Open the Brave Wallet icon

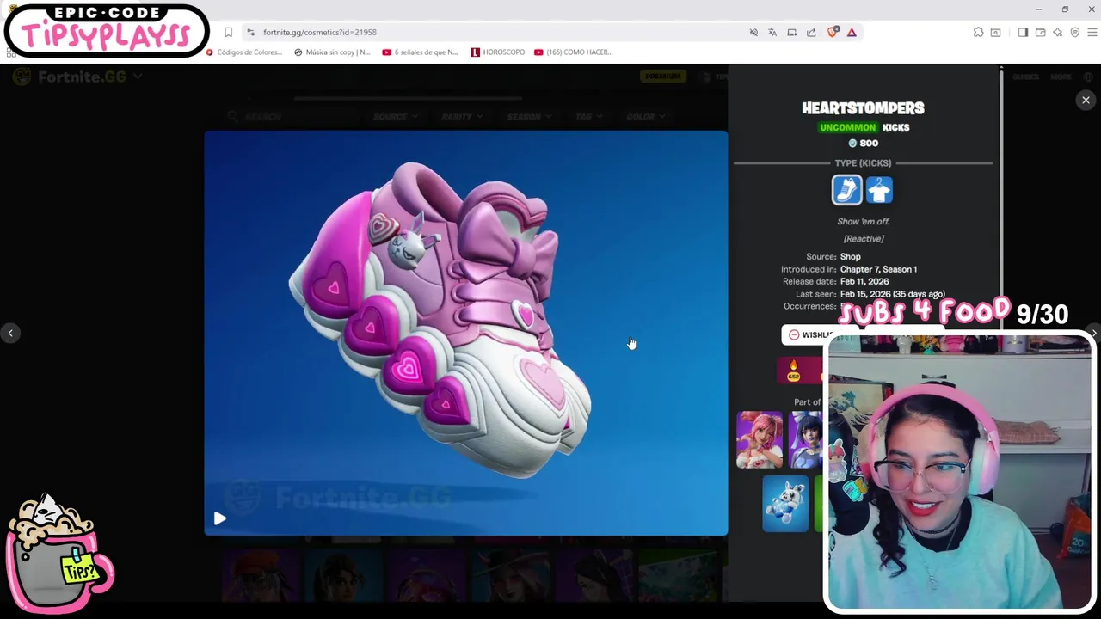1040,32
